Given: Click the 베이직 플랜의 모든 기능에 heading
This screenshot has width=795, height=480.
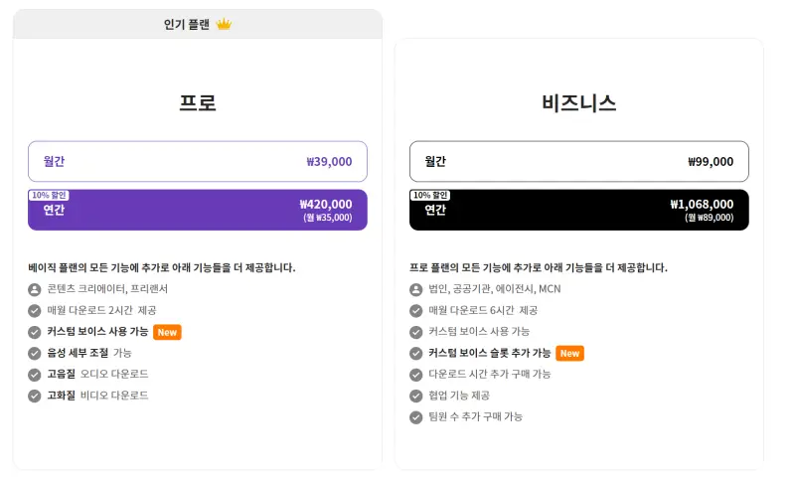Looking at the screenshot, I should point(162,267).
